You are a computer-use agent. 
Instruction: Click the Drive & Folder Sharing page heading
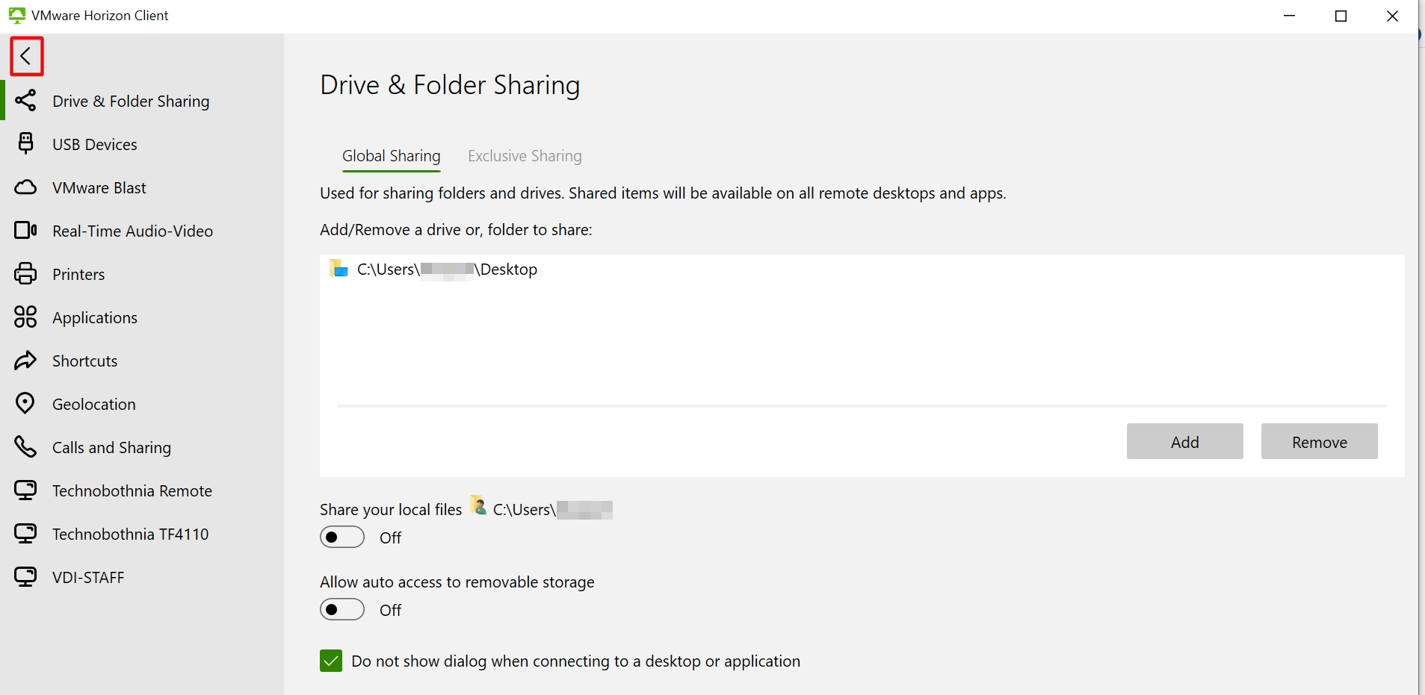(x=450, y=85)
